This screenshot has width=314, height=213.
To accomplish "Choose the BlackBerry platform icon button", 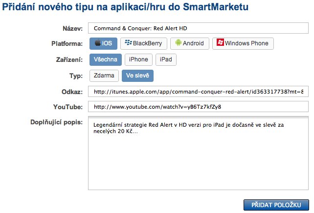I will 144,43.
